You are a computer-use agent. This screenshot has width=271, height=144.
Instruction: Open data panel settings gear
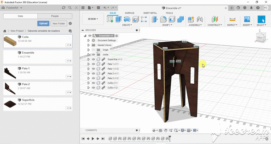coord(70,23)
